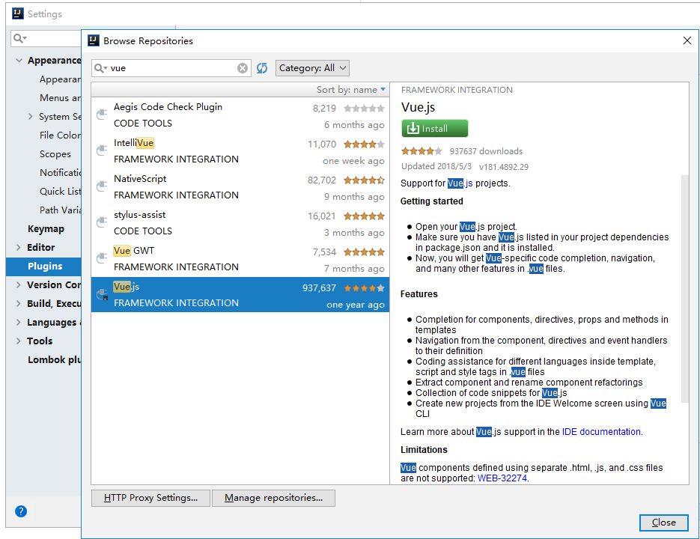The height and width of the screenshot is (539, 700).
Task: Close the Browse Repositories dialog with Close button
Action: tap(663, 523)
